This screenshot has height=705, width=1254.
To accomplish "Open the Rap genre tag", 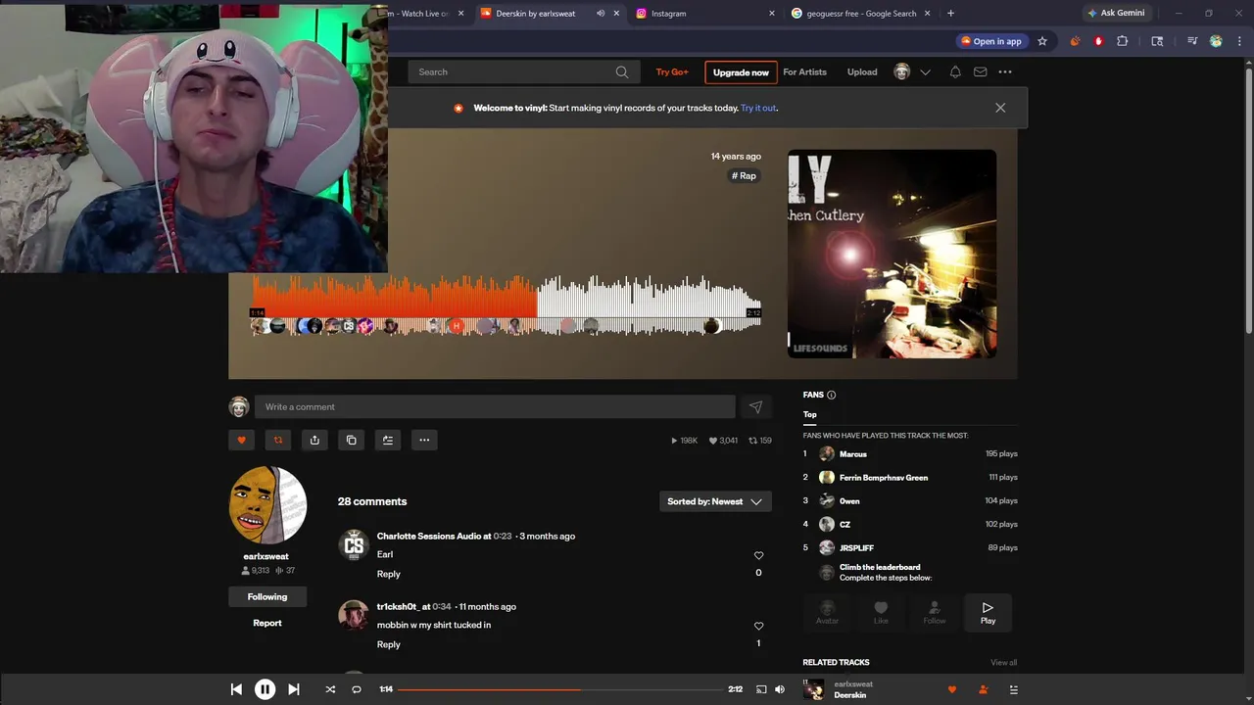I will click(745, 176).
